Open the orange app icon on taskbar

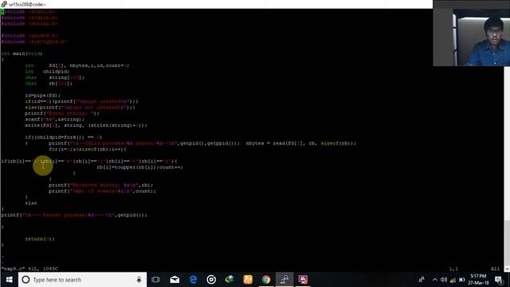pos(248,280)
